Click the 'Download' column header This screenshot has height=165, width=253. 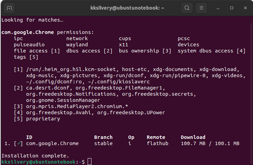(193, 137)
